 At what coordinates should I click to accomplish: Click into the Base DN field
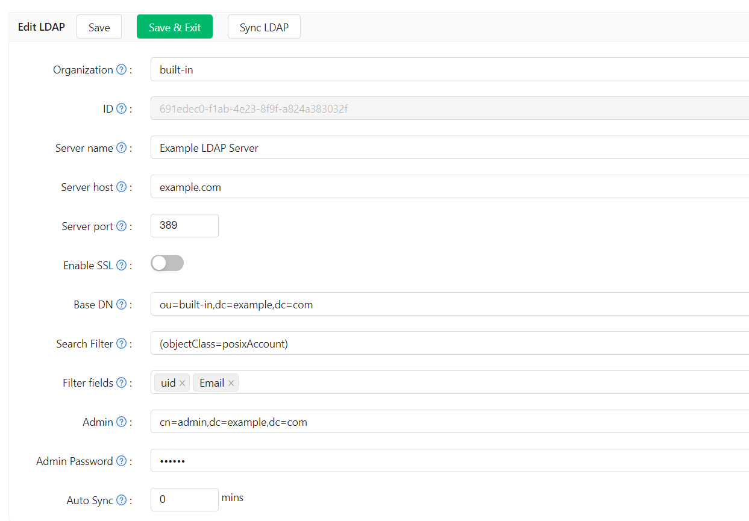click(362, 304)
